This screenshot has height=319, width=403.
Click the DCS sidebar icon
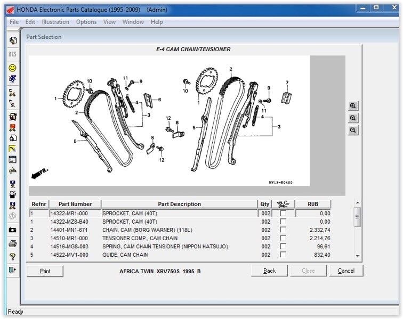click(13, 54)
